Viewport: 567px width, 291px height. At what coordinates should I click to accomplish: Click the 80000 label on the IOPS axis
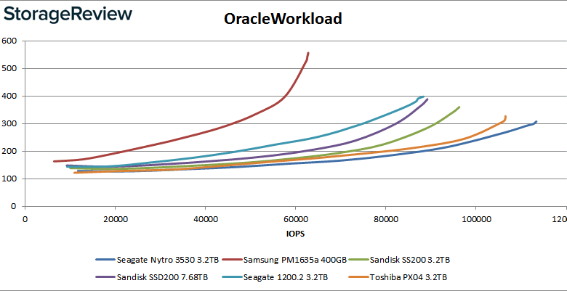tap(385, 219)
